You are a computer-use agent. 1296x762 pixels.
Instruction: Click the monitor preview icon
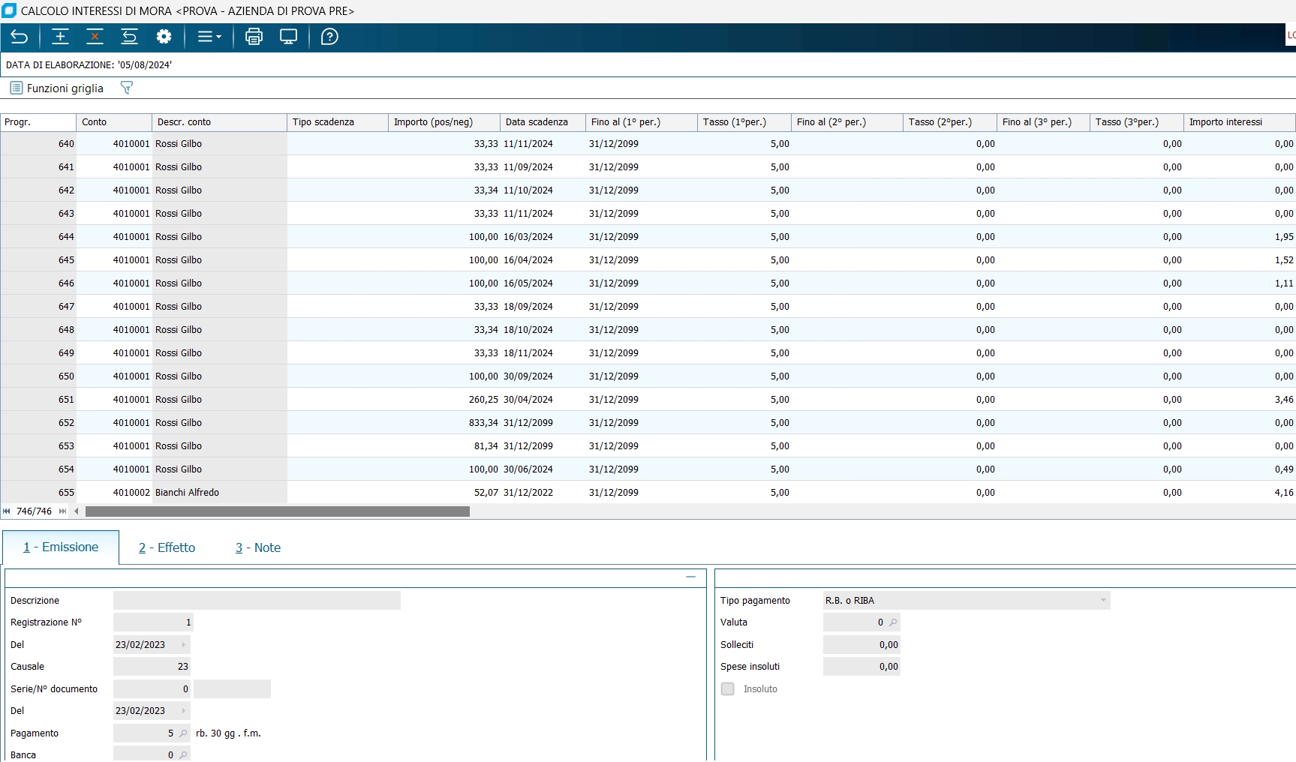(x=288, y=37)
